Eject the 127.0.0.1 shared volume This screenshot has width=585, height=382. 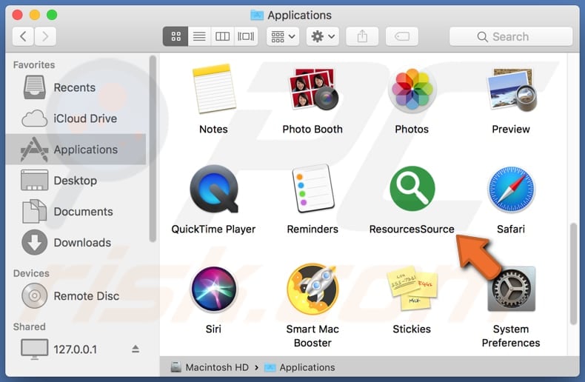[136, 349]
